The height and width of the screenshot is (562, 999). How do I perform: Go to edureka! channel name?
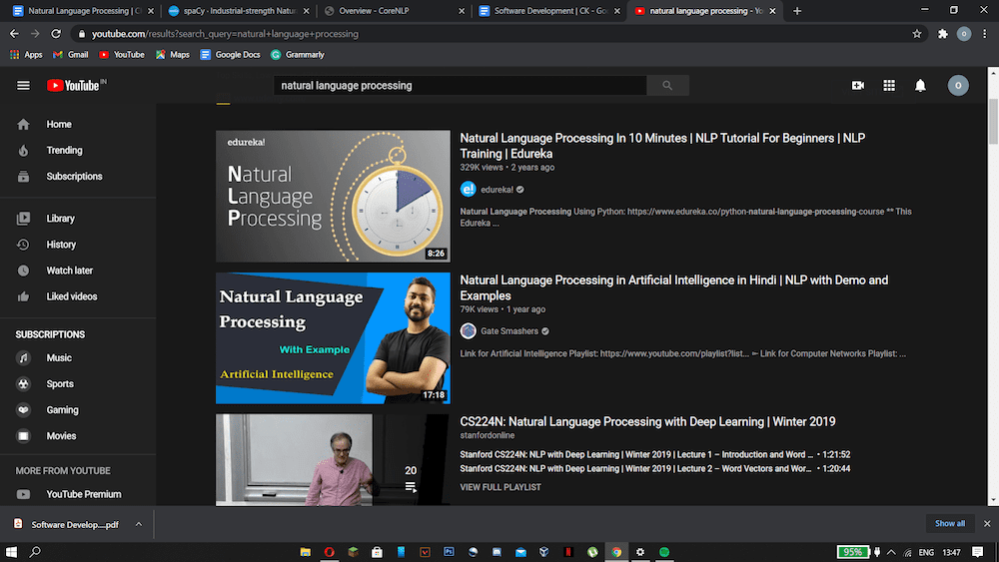tap(497, 190)
